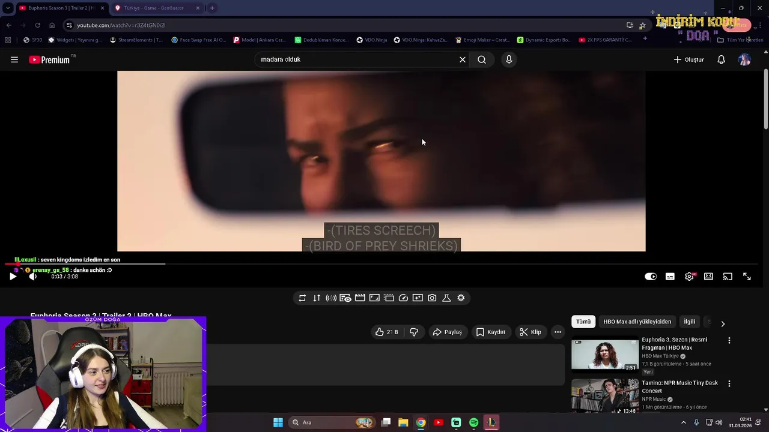Expand the tab search dropdown arrow
This screenshot has height=432, width=769.
tap(8, 8)
